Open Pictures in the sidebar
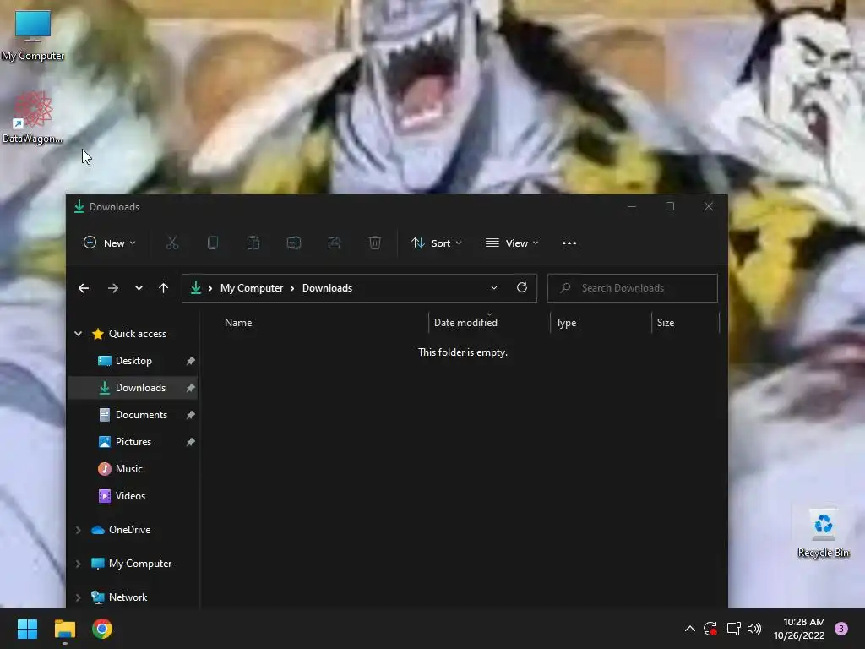865x649 pixels. (133, 442)
